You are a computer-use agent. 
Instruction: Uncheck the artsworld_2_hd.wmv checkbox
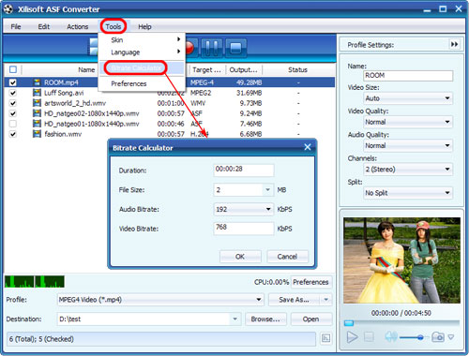tap(13, 103)
